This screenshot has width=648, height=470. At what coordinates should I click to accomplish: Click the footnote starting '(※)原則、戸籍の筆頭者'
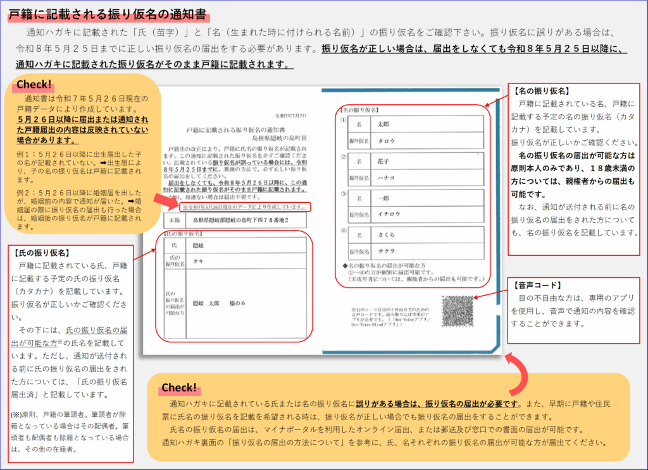point(70,431)
